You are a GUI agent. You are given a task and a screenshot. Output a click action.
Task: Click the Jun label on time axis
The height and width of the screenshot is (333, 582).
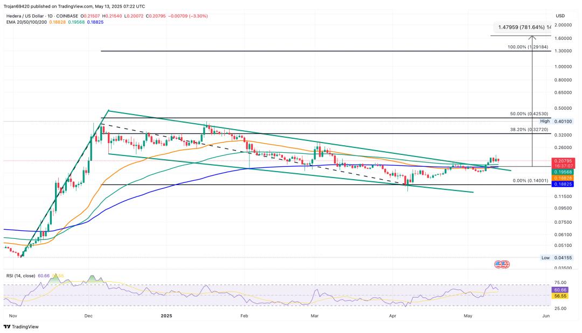tap(546, 316)
